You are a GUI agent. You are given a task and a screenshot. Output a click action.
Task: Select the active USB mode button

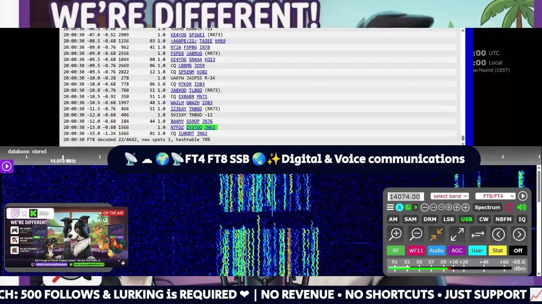(467, 219)
